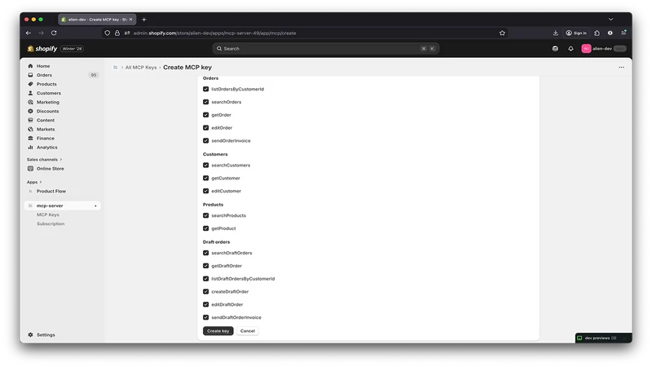
Task: Open the browser downloads icon
Action: [556, 33]
